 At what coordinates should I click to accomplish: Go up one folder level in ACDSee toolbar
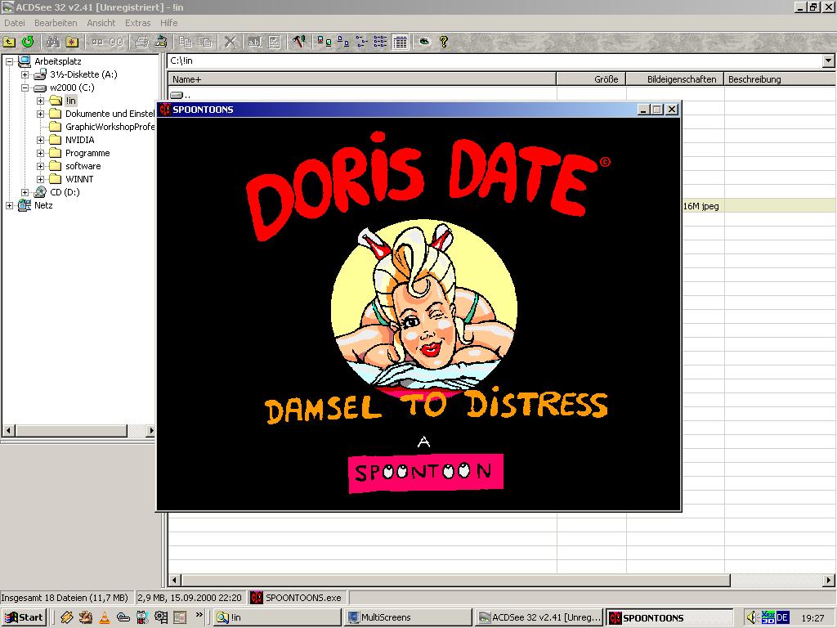(x=9, y=42)
